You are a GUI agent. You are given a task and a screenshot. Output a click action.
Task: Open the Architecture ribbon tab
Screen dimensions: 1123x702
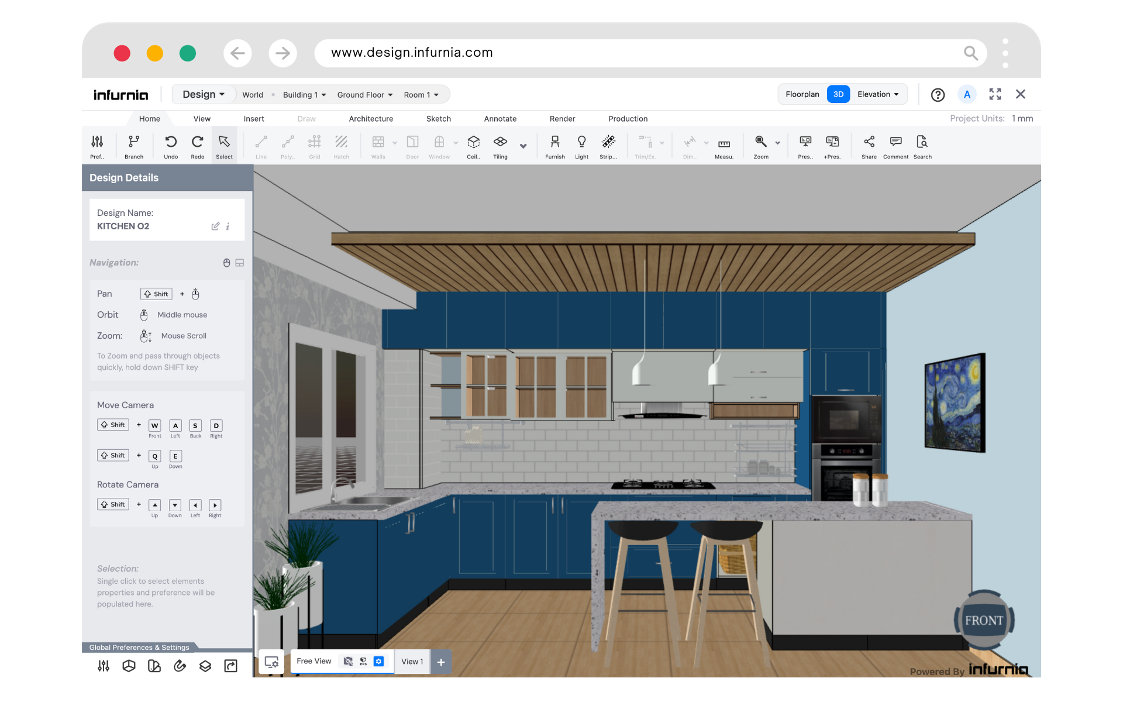pos(371,119)
